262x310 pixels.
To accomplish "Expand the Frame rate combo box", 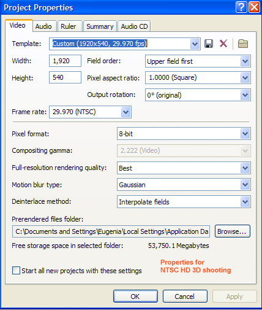I will (125, 112).
